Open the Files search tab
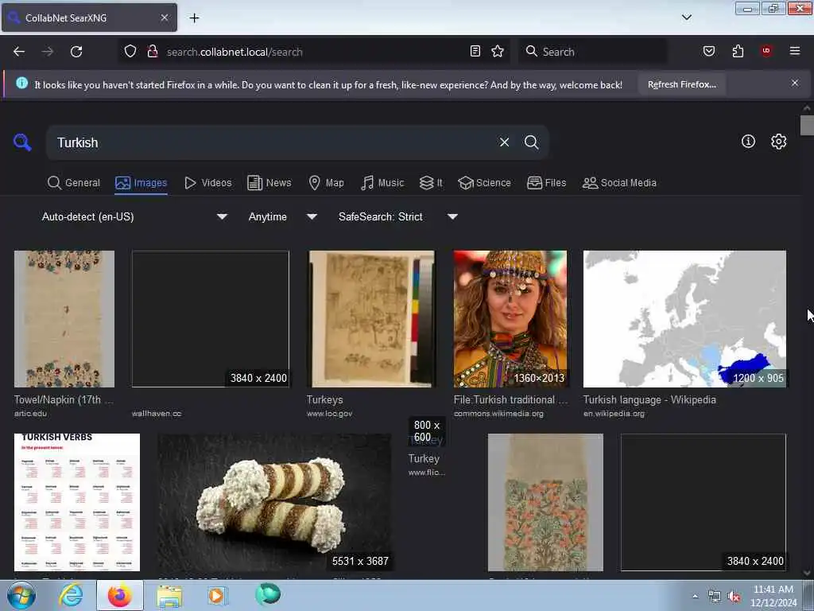Image resolution: width=814 pixels, height=611 pixels. click(x=547, y=183)
